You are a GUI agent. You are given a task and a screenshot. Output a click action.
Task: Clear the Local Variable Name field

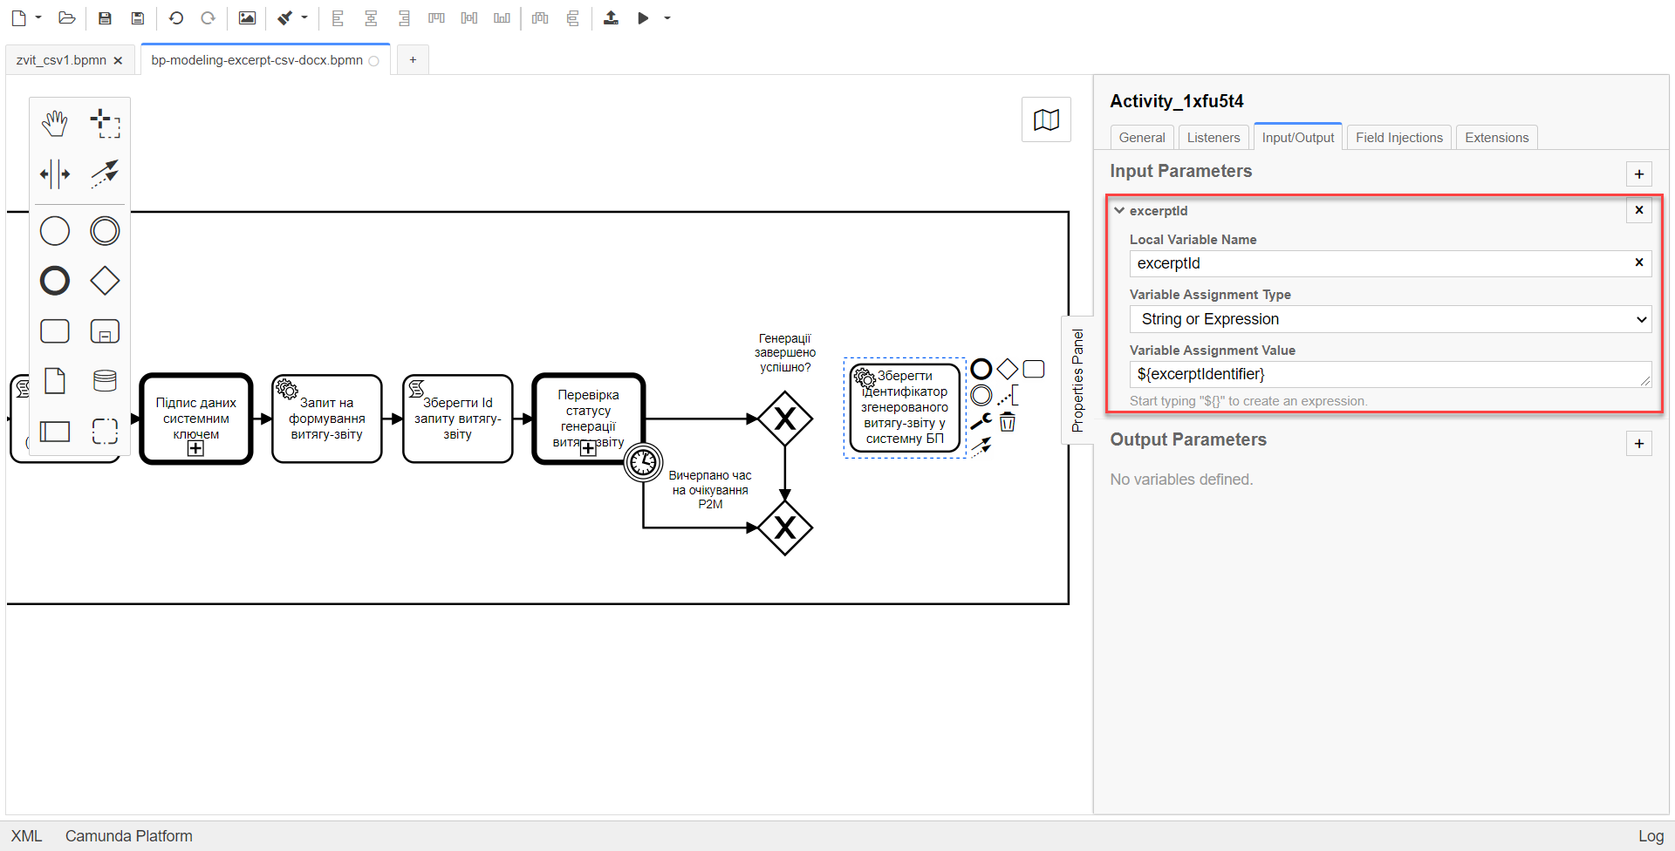(x=1638, y=262)
